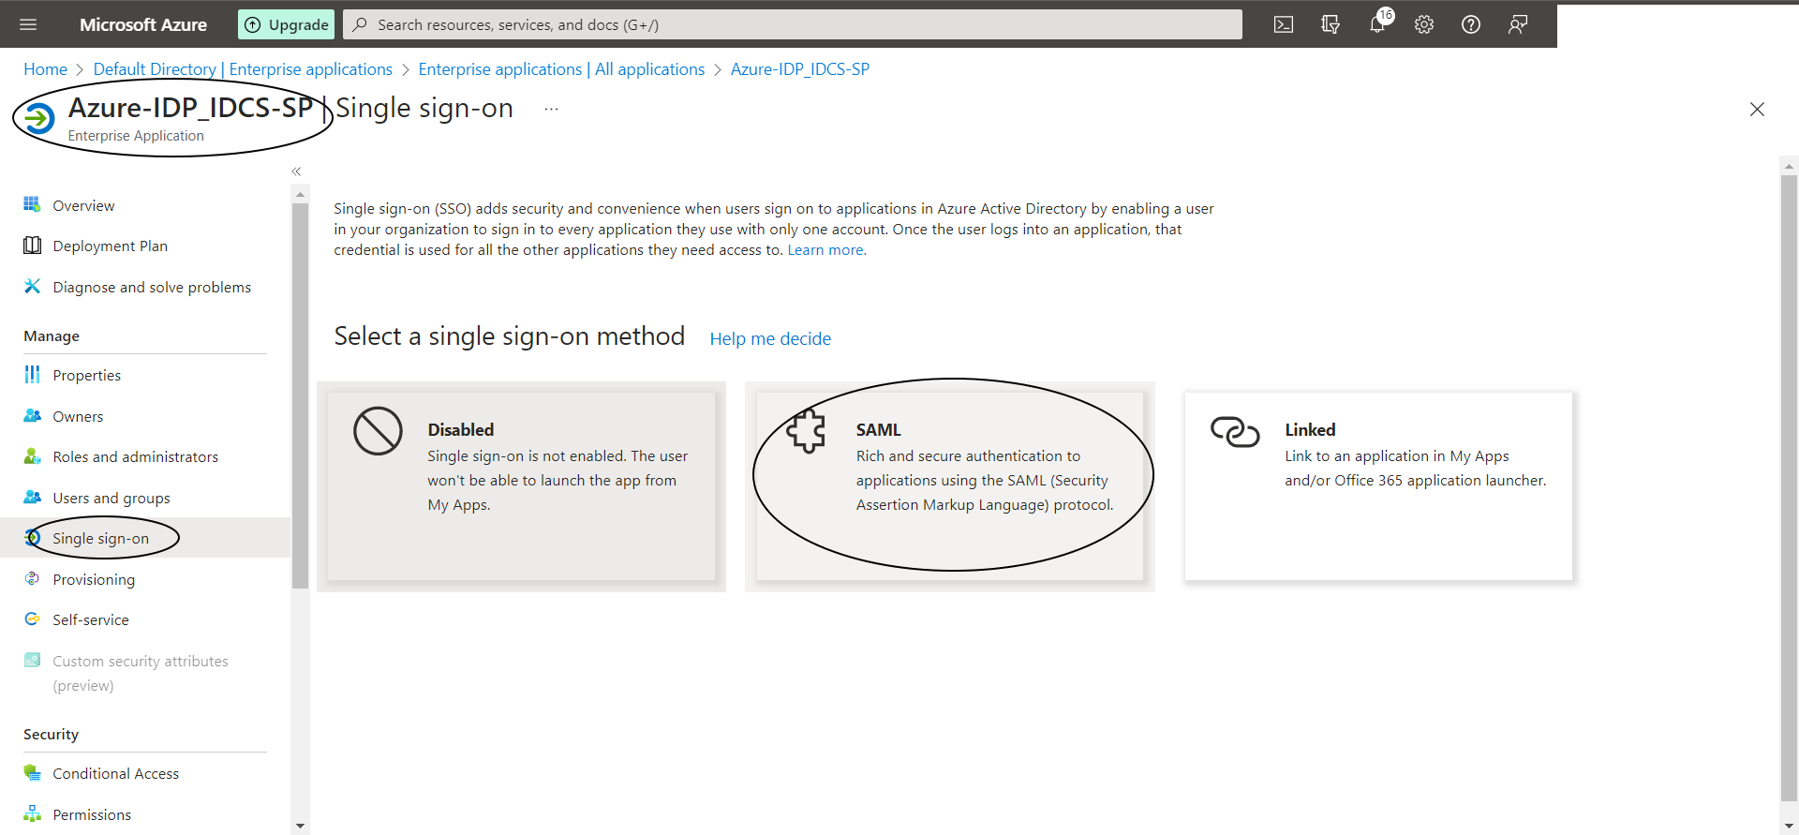Open the Help question mark icon
The width and height of the screenshot is (1799, 835).
tap(1471, 24)
